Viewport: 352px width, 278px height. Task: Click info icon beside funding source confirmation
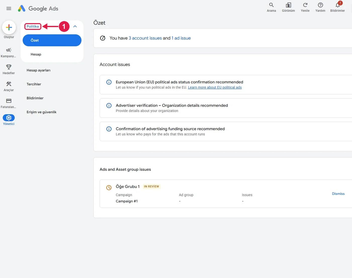109,129
